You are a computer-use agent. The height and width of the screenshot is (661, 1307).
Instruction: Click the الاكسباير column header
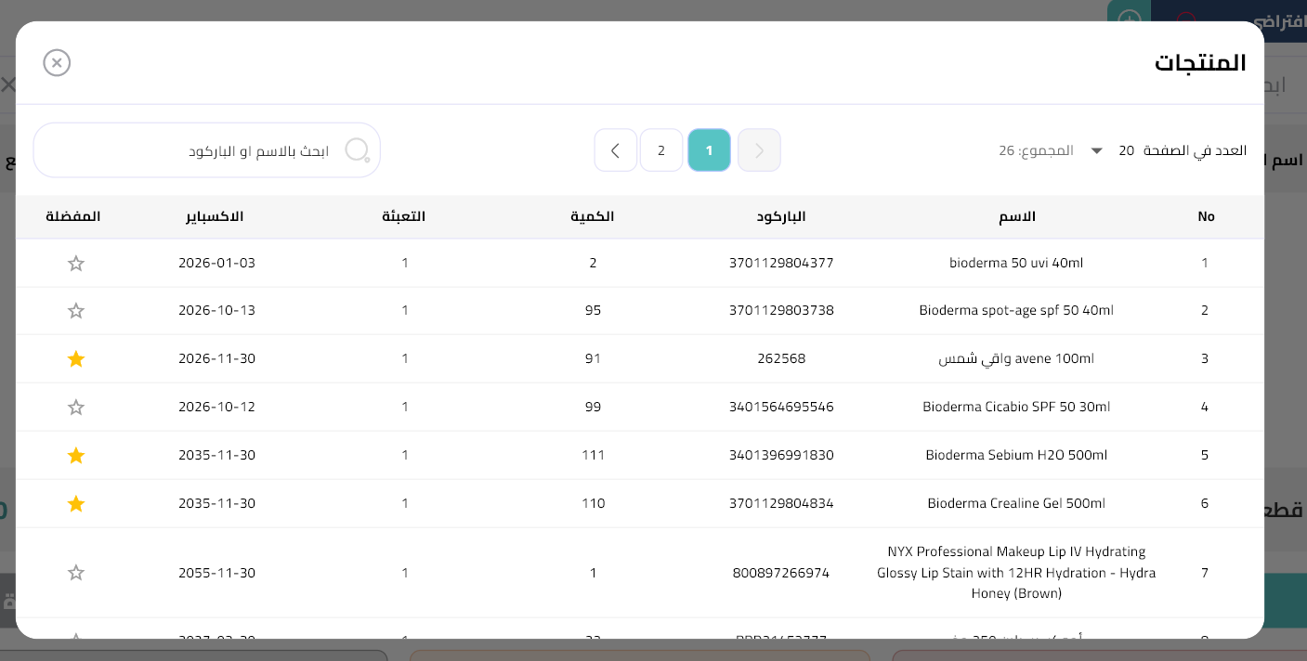point(216,216)
